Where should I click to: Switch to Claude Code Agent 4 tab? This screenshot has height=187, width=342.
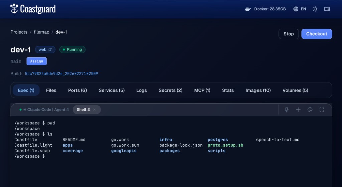[44, 110]
